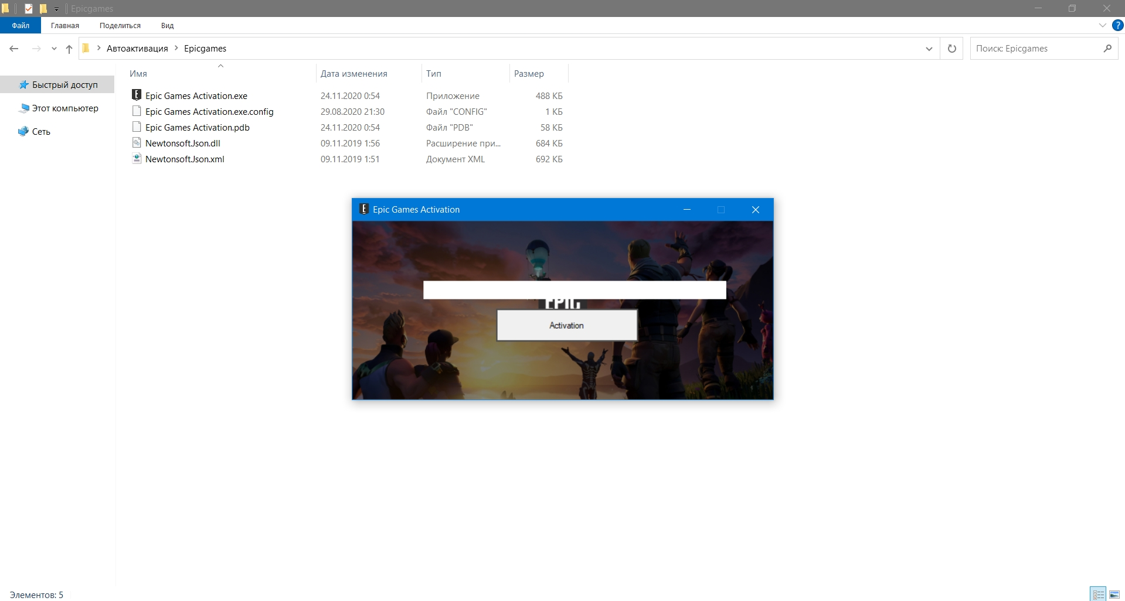This screenshot has width=1125, height=601.
Task: Expand the ribbon with the chevron
Action: click(x=1102, y=25)
